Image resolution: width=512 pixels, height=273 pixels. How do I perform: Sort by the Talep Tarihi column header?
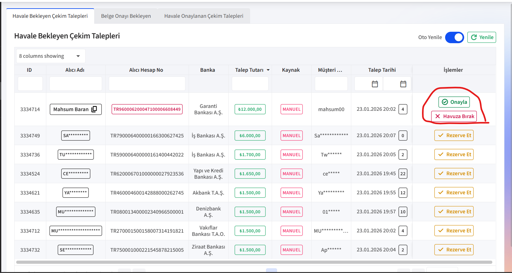382,70
